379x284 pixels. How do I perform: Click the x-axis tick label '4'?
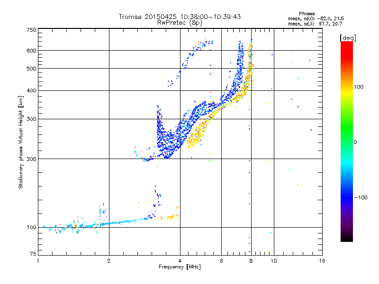[180, 261]
